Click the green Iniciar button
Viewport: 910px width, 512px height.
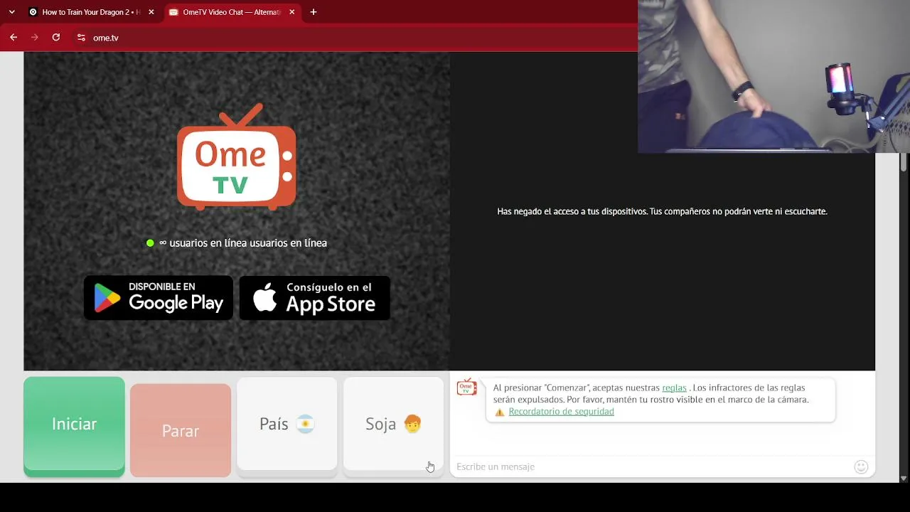74,425
